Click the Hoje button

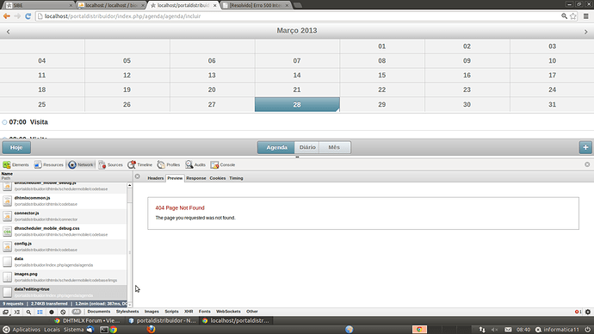pyautogui.click(x=16, y=147)
